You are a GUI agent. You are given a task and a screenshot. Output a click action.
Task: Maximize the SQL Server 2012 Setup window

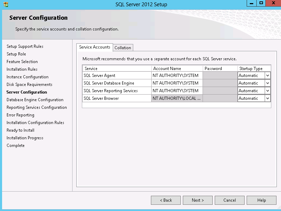click(x=261, y=3)
